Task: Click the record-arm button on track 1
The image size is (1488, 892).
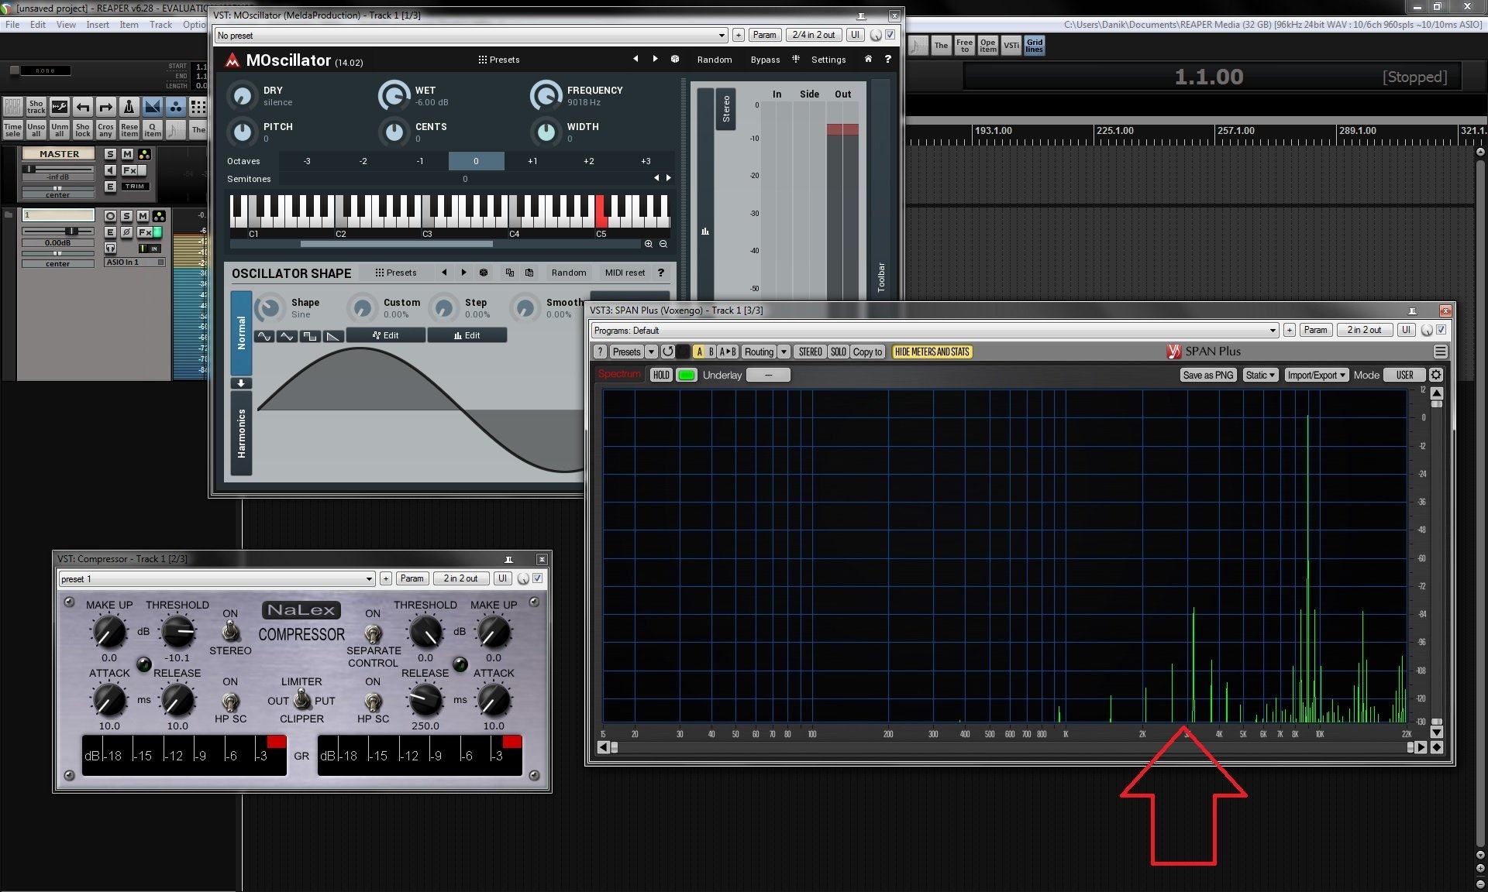Action: [x=110, y=216]
